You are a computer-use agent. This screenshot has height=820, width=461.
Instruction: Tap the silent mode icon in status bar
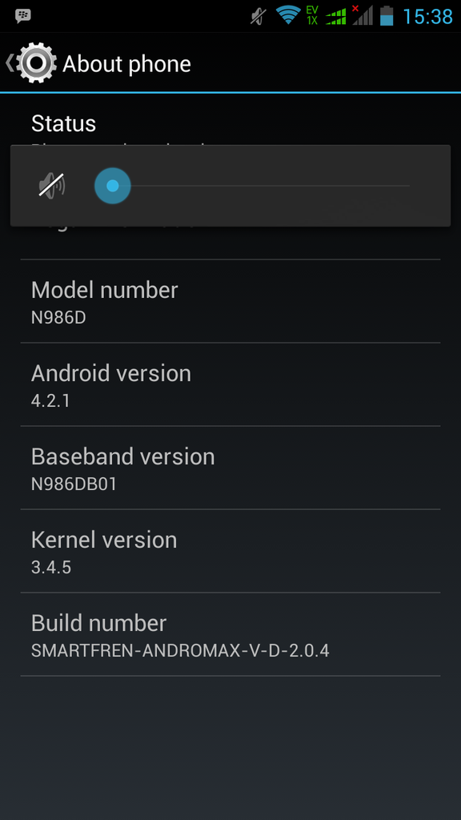pos(259,16)
